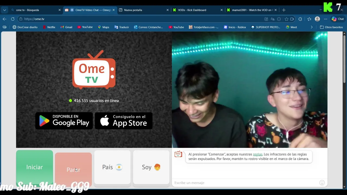347x195 pixels.
Task: Open the first YouTube bookmark
Action: (x=85, y=27)
